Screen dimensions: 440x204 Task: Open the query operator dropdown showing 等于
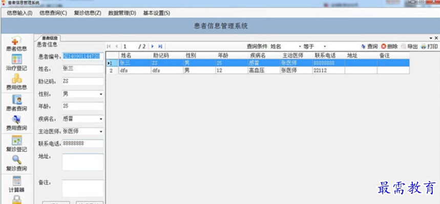point(325,47)
